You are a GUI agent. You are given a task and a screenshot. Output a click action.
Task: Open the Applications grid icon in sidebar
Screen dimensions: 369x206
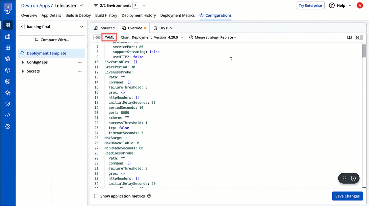tap(8, 25)
